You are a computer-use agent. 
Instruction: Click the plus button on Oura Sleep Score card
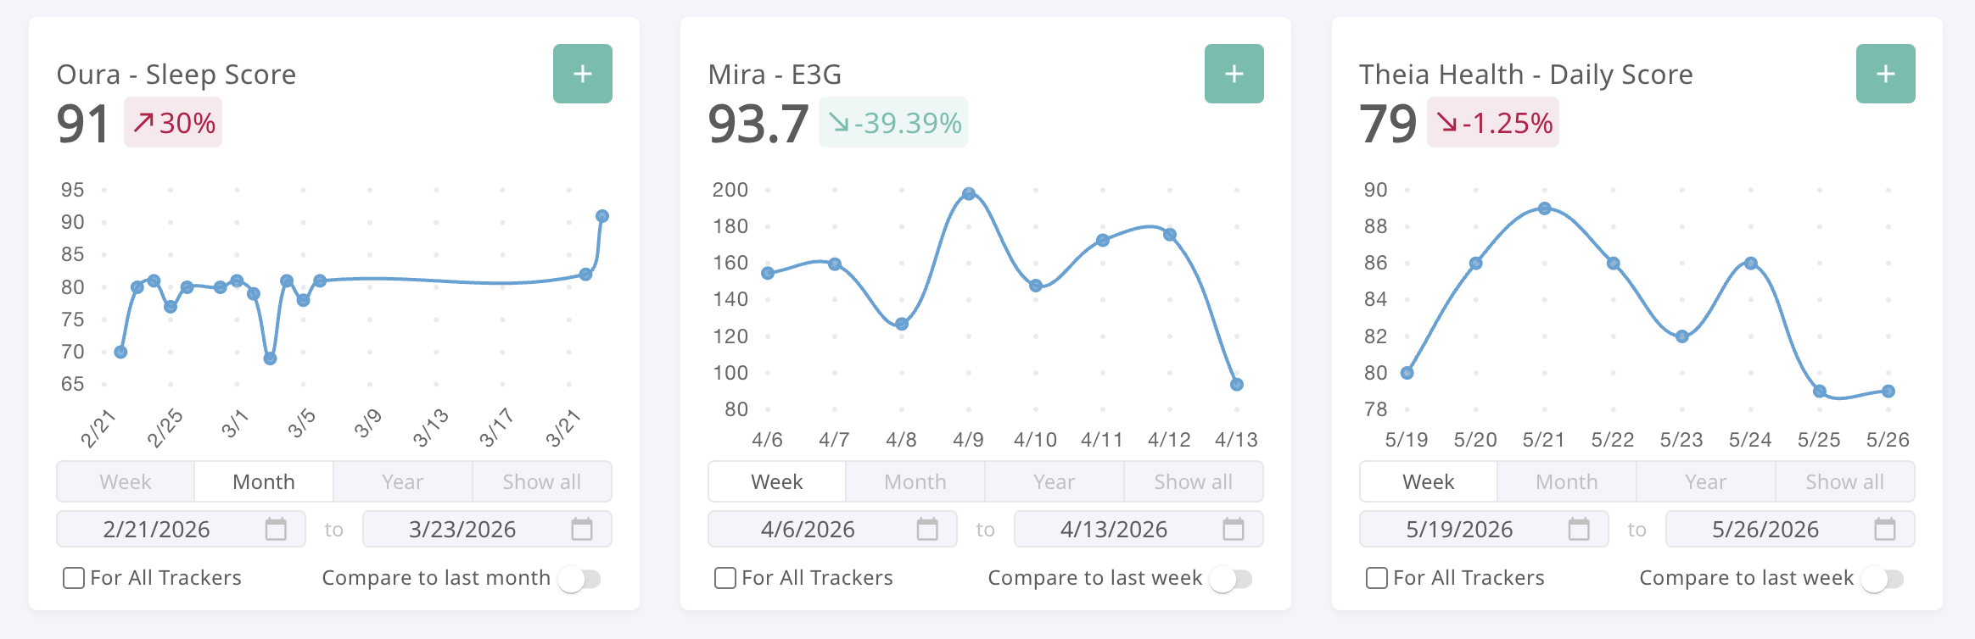(x=583, y=74)
